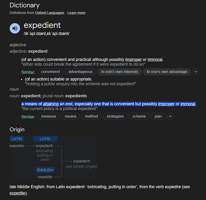Follow 'improper' link in adjective definition
206x200 pixels.
[x=134, y=60]
